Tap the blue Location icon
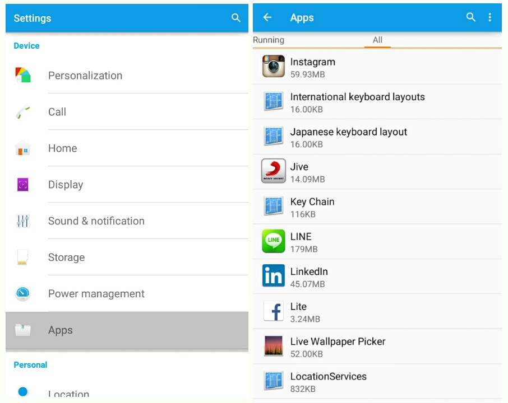Screen dimensions: 508x403 click(22, 392)
